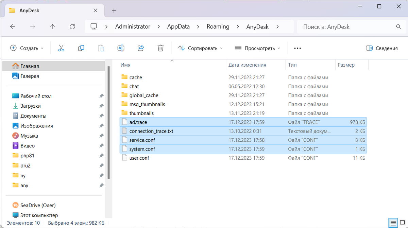The width and height of the screenshot is (408, 228).
Task: Open the Создать dropdown menu
Action: pos(27,48)
